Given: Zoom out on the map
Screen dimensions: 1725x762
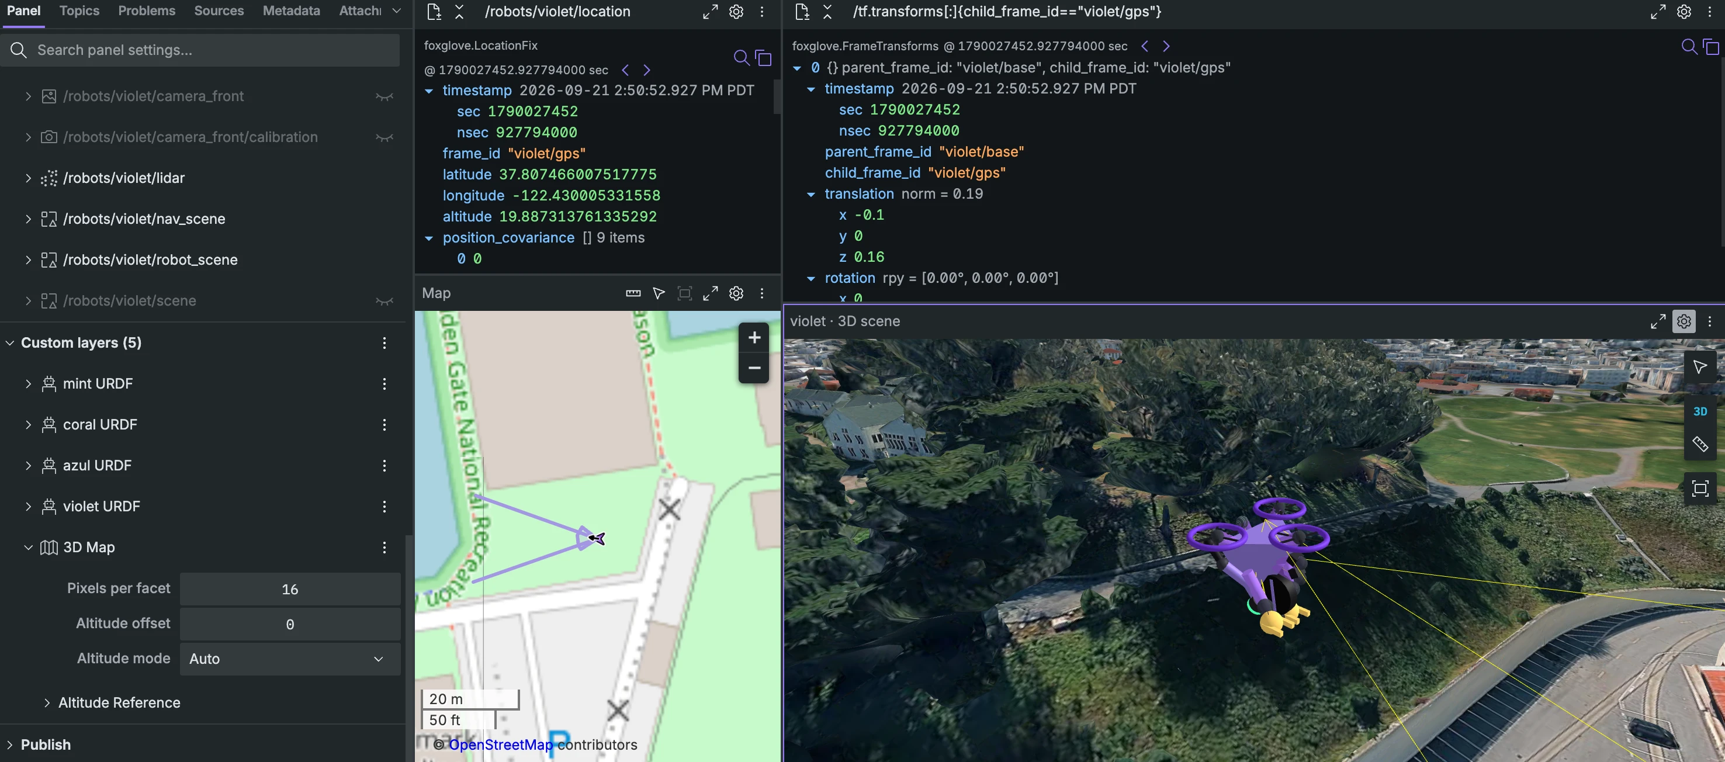Looking at the screenshot, I should pyautogui.click(x=754, y=368).
